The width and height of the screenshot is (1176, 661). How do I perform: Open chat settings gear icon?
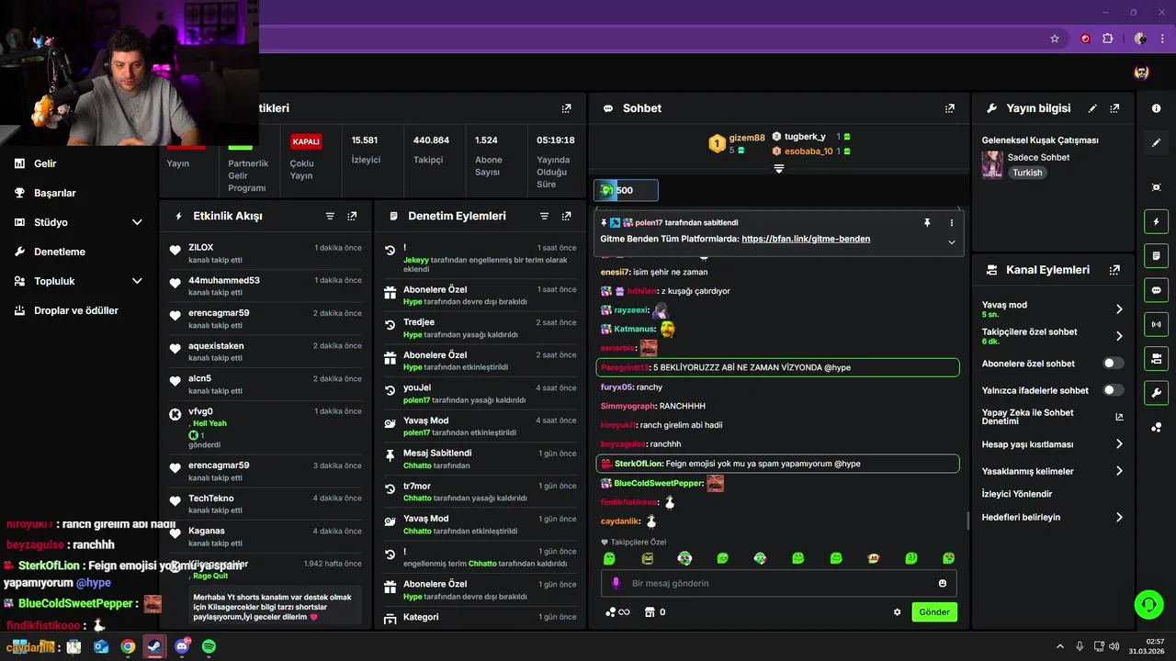click(x=897, y=612)
